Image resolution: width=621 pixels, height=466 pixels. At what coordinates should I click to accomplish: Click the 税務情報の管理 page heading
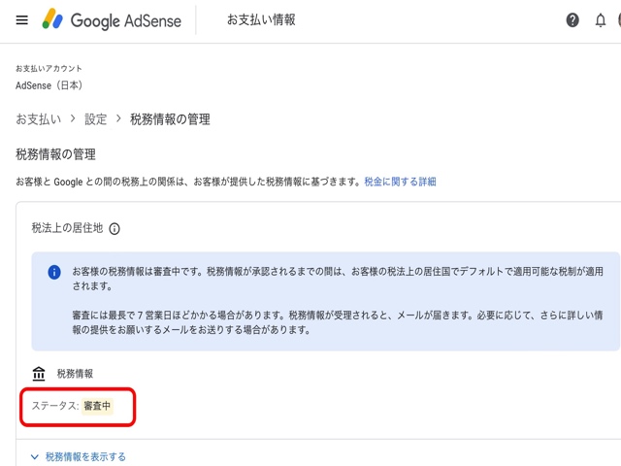point(55,154)
